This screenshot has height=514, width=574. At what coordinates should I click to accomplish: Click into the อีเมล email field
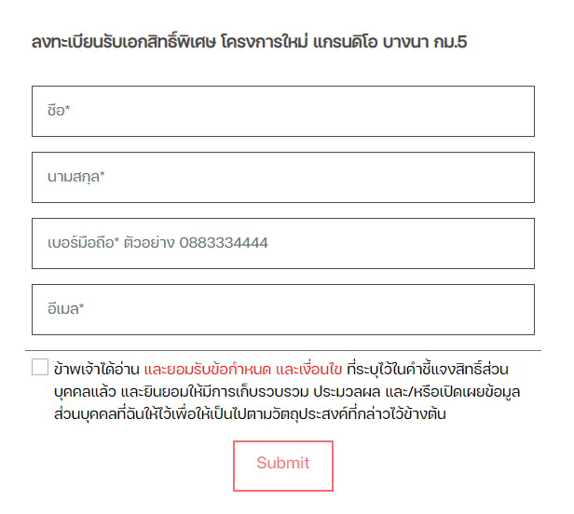[x=282, y=309]
